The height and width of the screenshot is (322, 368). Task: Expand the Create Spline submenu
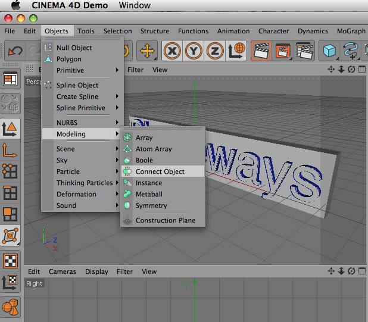[82, 96]
